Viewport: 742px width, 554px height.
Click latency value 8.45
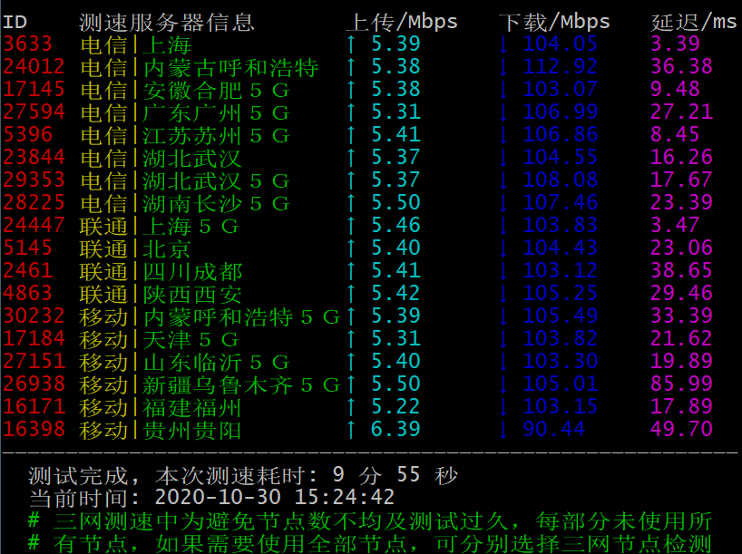(x=675, y=134)
